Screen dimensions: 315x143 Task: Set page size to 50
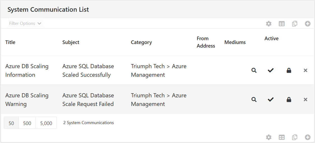[x=11, y=123]
